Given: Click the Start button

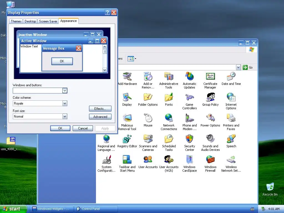Looking at the screenshot, I should point(13,209).
